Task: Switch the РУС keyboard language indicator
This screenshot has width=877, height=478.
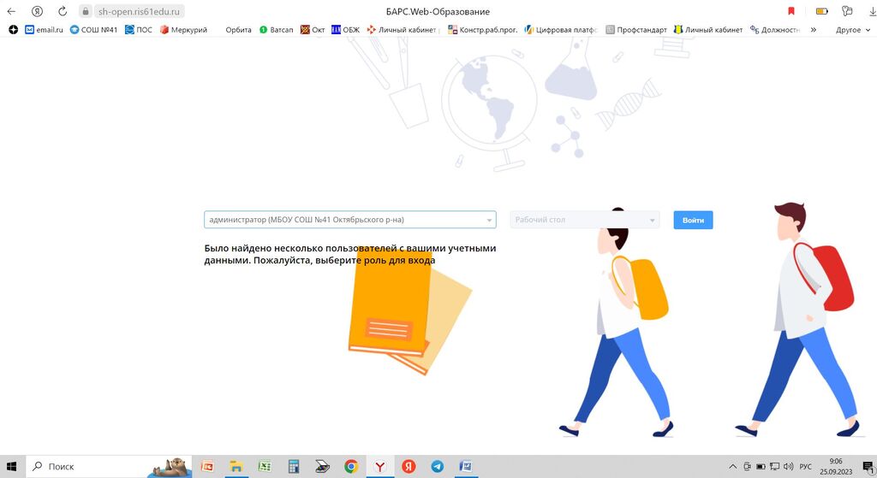Action: point(805,467)
